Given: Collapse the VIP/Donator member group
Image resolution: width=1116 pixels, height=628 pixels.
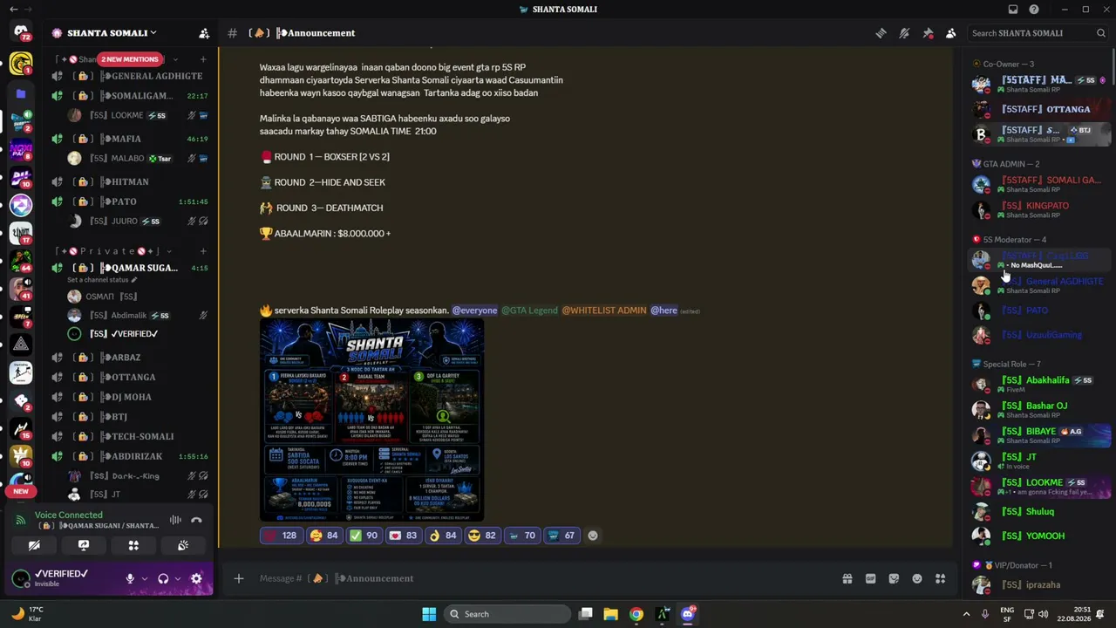Looking at the screenshot, I should 1012,565.
